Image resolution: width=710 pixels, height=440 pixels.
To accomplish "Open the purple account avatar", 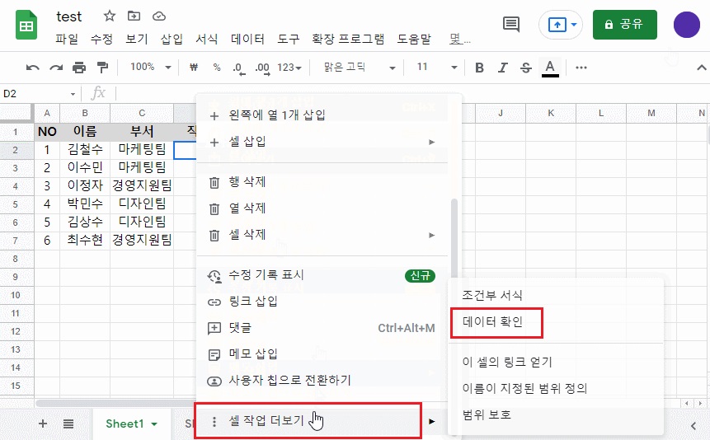I will [686, 25].
